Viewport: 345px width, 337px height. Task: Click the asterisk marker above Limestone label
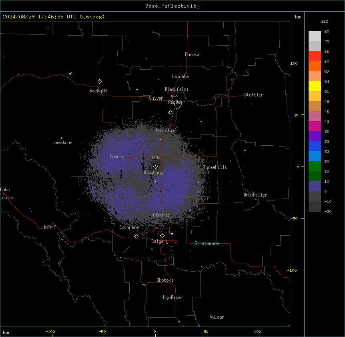point(61,138)
